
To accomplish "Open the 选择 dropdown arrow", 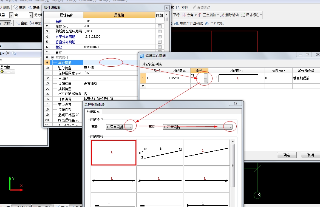I will [x=12, y=23].
